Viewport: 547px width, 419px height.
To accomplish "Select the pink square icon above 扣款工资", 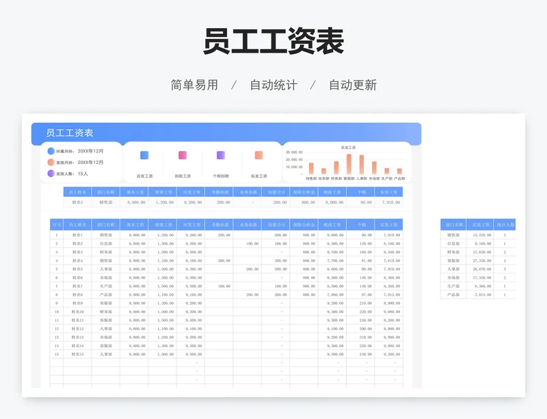I will pos(183,155).
